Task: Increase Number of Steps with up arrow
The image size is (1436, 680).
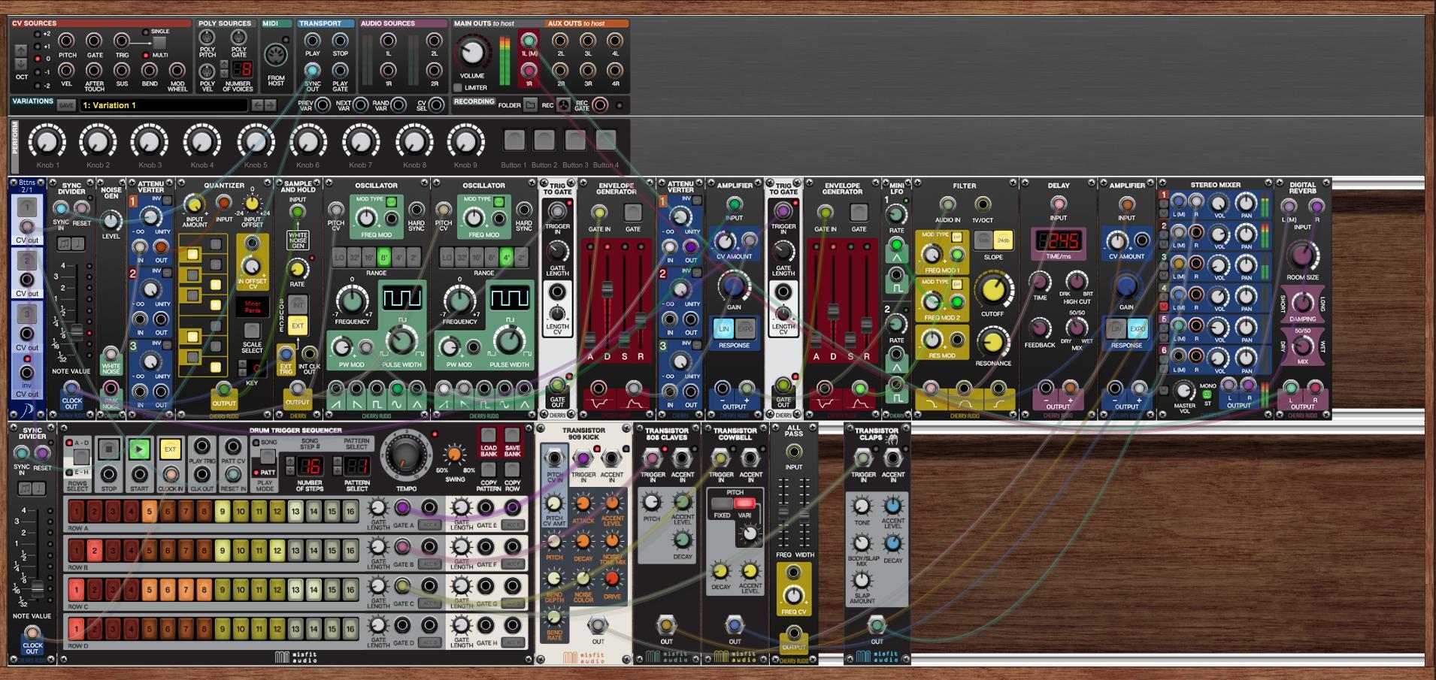Action: pos(291,461)
